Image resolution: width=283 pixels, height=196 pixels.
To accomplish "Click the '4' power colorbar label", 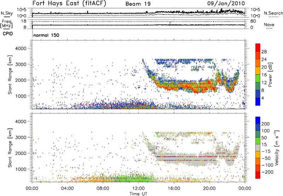I will [262, 98].
